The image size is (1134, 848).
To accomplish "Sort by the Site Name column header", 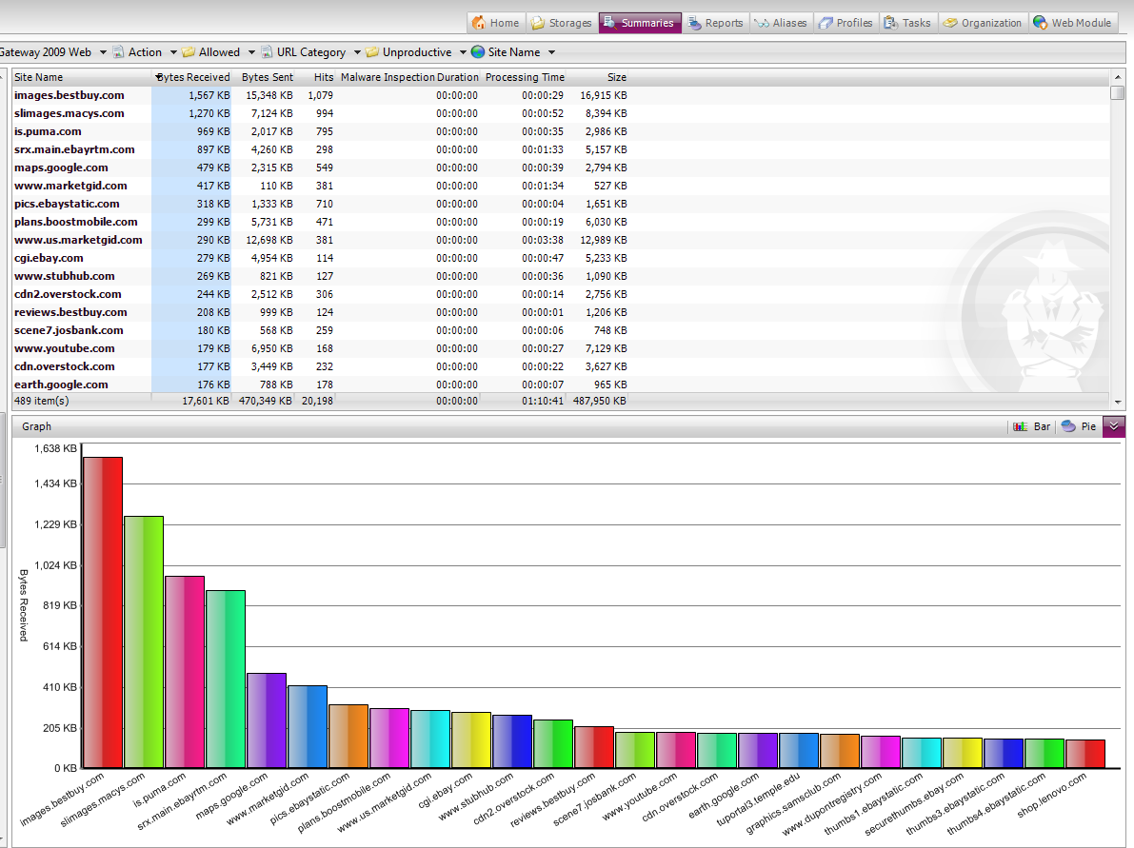I will point(82,77).
